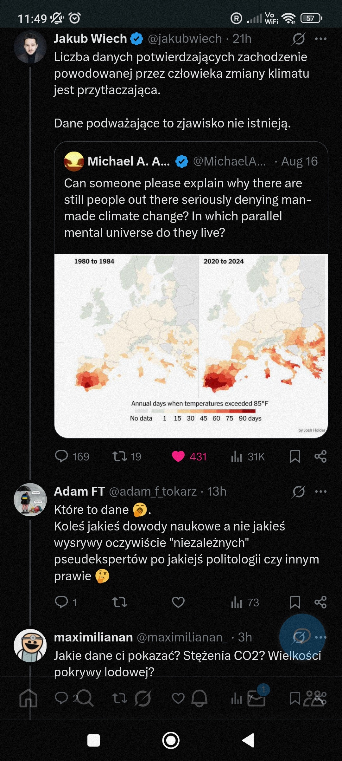The image size is (342, 761).
Task: Bookmark Jakub Wiech's post
Action: pyautogui.click(x=295, y=456)
